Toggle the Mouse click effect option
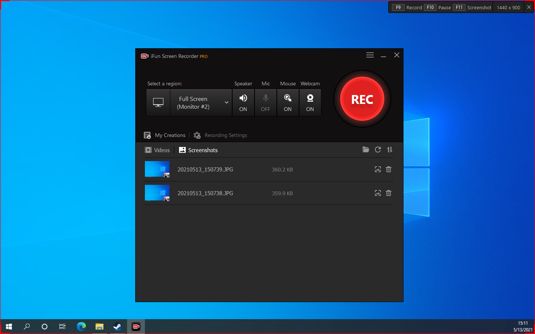The width and height of the screenshot is (535, 334). (x=288, y=102)
